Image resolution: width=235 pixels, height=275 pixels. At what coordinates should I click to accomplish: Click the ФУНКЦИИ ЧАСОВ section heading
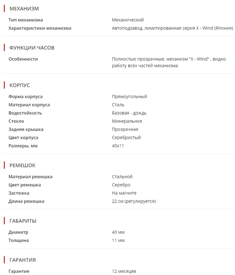pos(32,48)
